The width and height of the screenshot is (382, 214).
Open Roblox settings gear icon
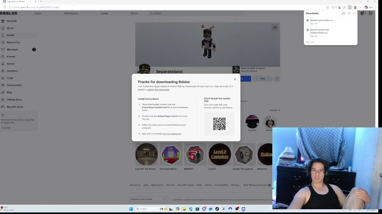tap(371, 13)
